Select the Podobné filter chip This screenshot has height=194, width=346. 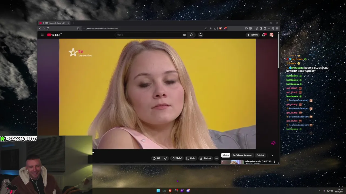[260, 155]
